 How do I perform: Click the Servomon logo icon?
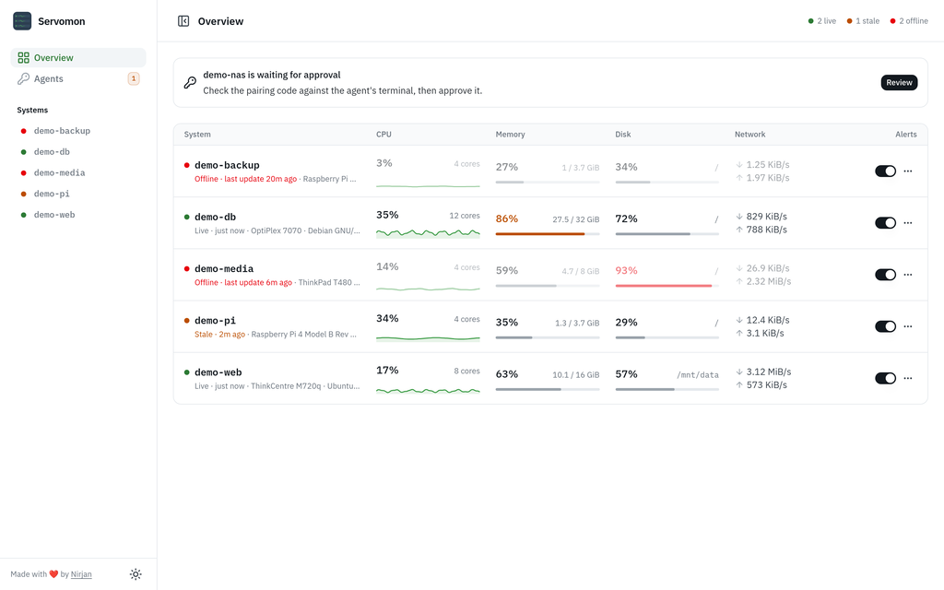pos(22,21)
